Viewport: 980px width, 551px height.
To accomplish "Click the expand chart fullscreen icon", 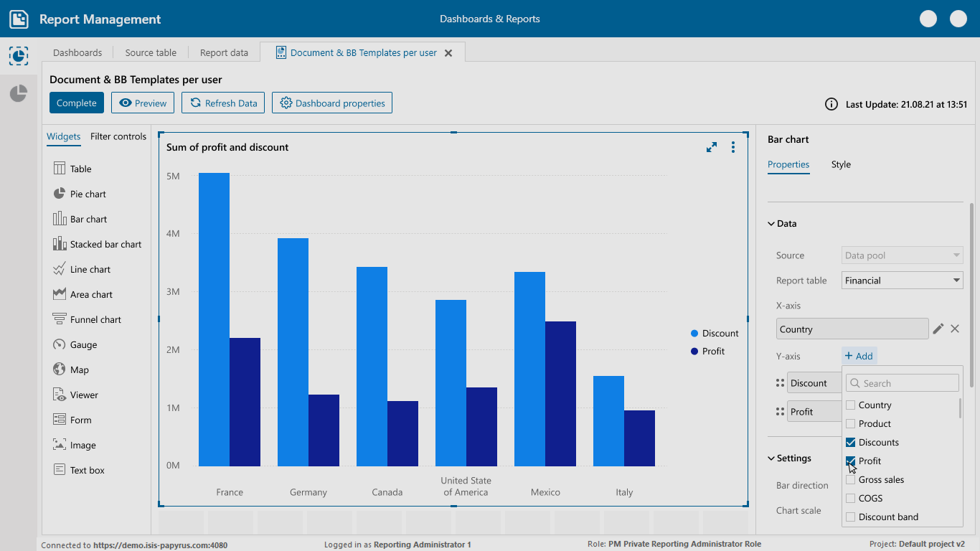I will click(712, 147).
